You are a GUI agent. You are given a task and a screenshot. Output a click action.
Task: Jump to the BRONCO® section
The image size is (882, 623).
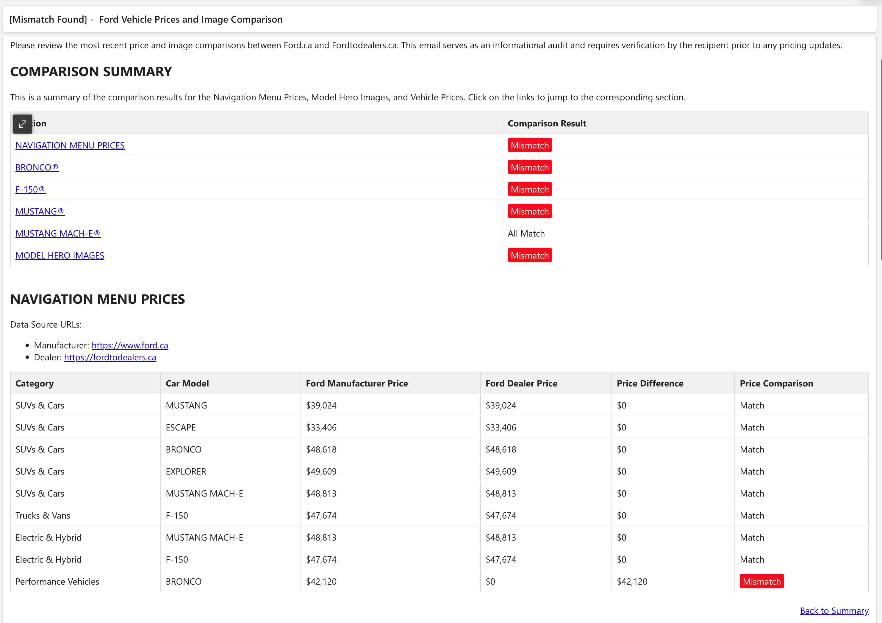[37, 167]
